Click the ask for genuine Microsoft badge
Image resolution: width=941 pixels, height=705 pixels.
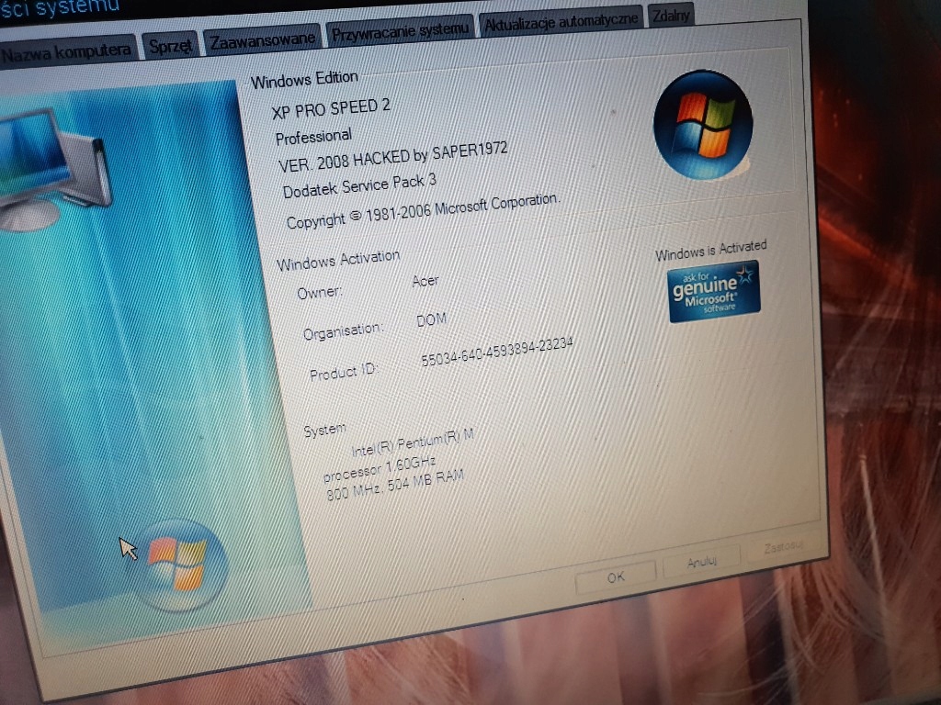(x=713, y=291)
